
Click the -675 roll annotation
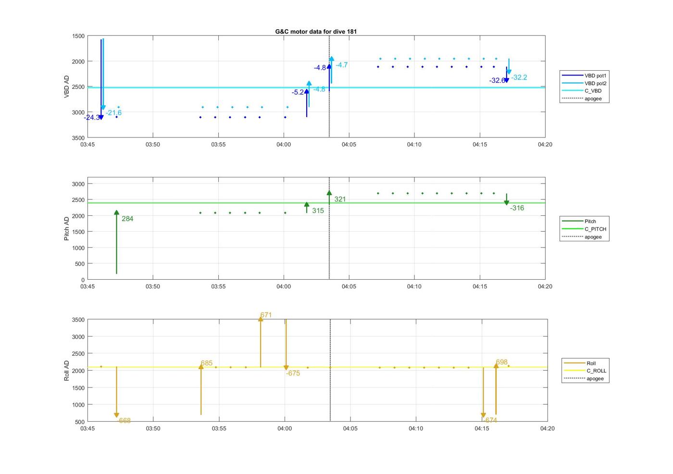(293, 374)
